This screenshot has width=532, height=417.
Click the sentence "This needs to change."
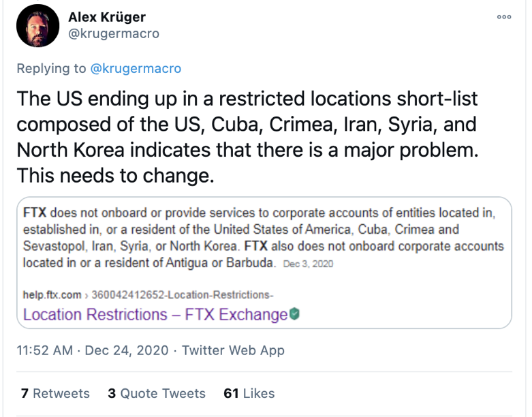coord(116,176)
